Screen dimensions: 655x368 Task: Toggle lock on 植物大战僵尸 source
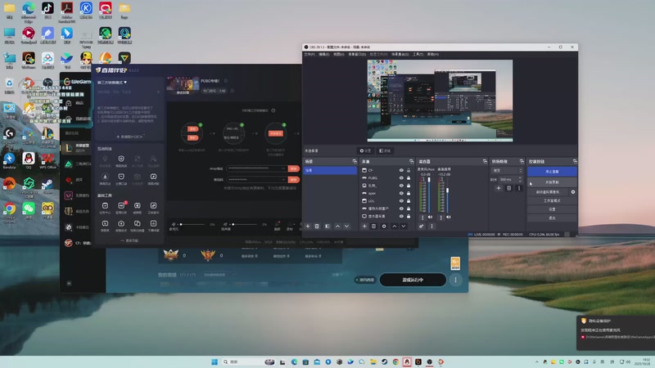tap(409, 209)
